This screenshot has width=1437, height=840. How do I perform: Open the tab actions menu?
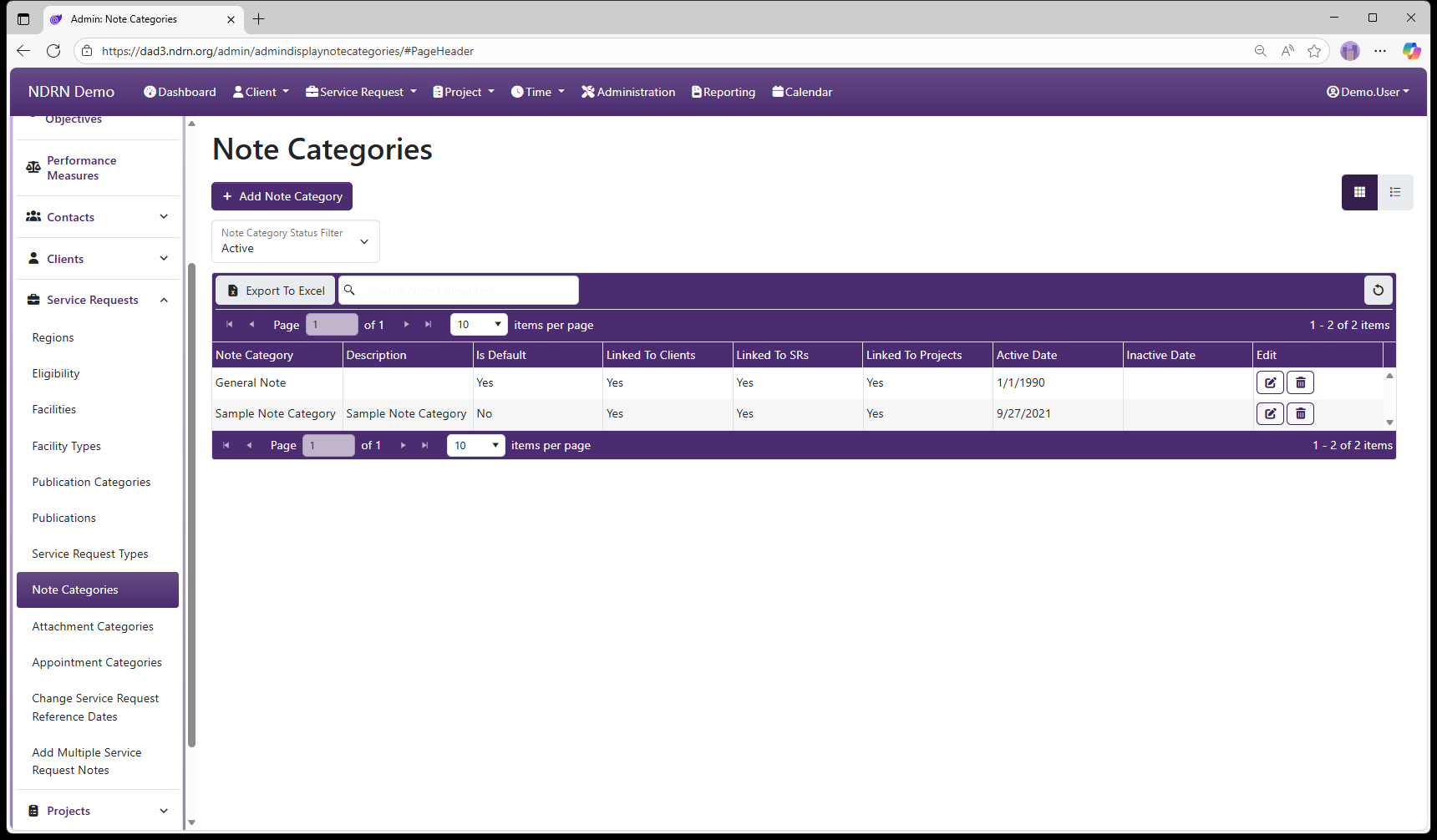click(x=23, y=18)
